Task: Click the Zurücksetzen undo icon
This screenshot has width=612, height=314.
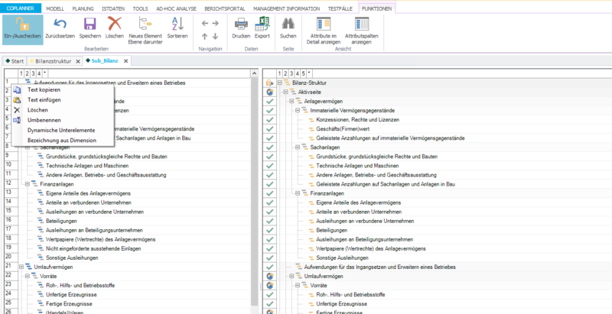Action: [x=60, y=24]
